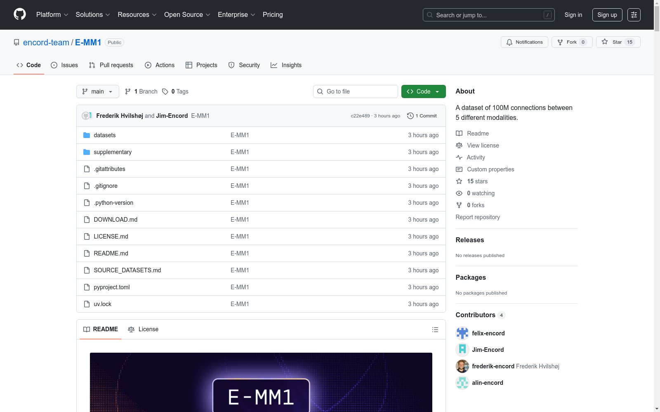Open the Pricing link
Image resolution: width=660 pixels, height=412 pixels.
click(273, 15)
